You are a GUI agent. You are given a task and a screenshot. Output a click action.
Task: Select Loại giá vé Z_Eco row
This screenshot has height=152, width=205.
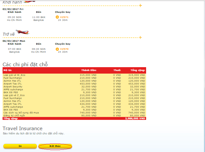pyautogui.click(x=74, y=95)
